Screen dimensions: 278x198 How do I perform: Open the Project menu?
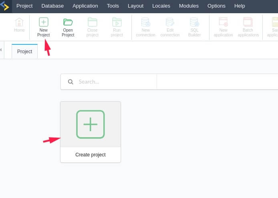[x=24, y=6]
